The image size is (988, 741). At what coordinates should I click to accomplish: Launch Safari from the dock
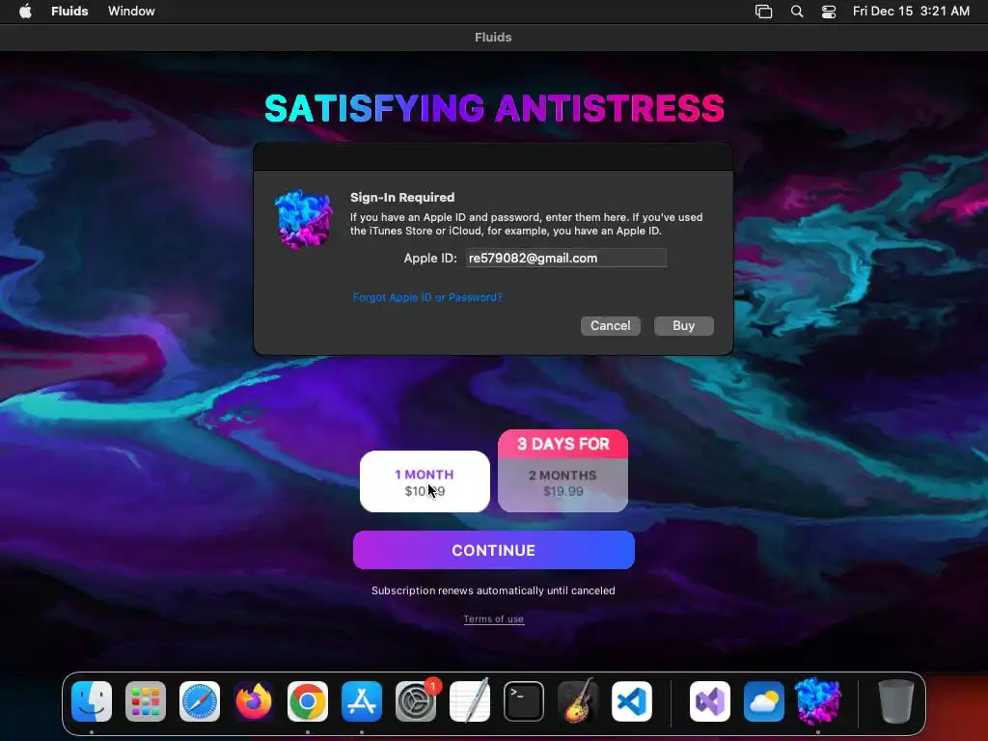[200, 701]
